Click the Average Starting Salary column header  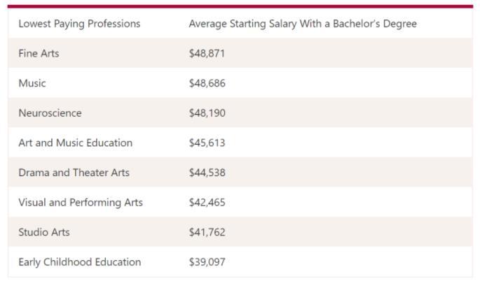[x=303, y=24]
